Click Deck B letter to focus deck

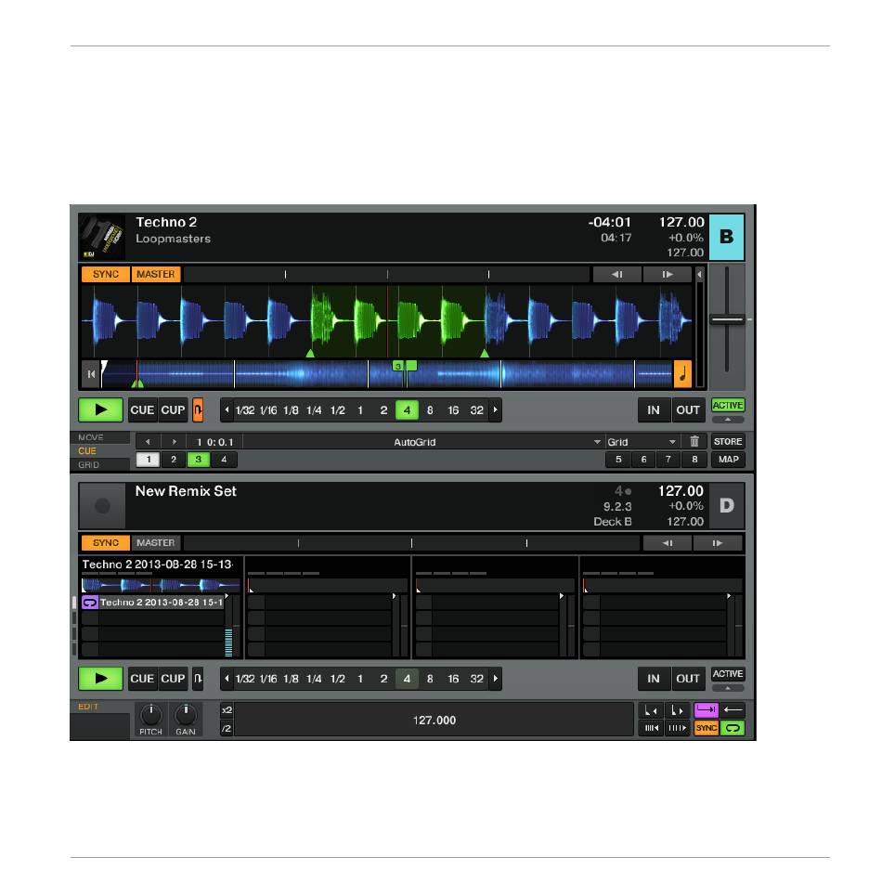click(727, 237)
